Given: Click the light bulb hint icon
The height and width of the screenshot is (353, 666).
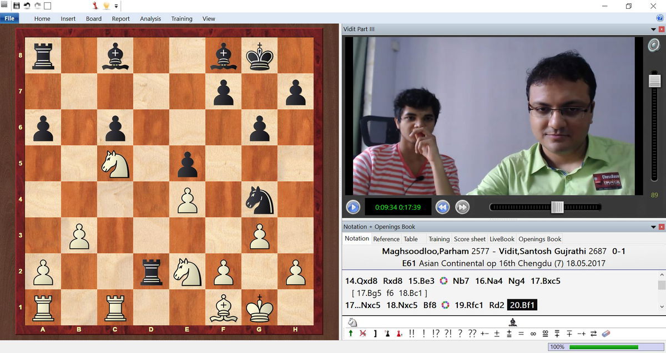Looking at the screenshot, I should (x=106, y=6).
